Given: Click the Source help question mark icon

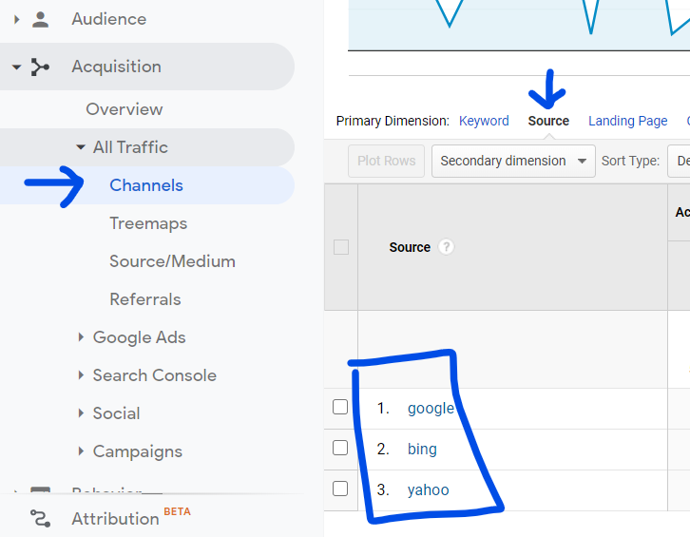Looking at the screenshot, I should [x=446, y=247].
